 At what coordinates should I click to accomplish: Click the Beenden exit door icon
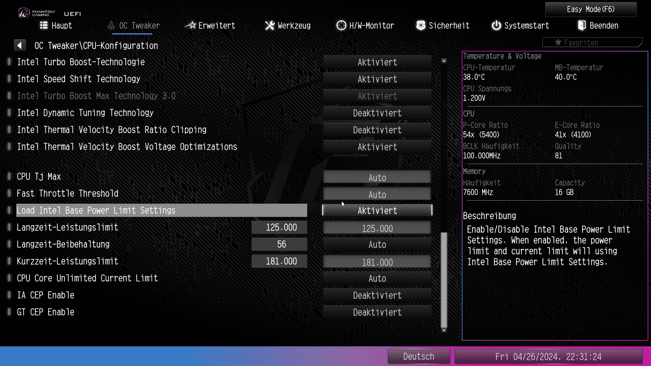pos(582,25)
